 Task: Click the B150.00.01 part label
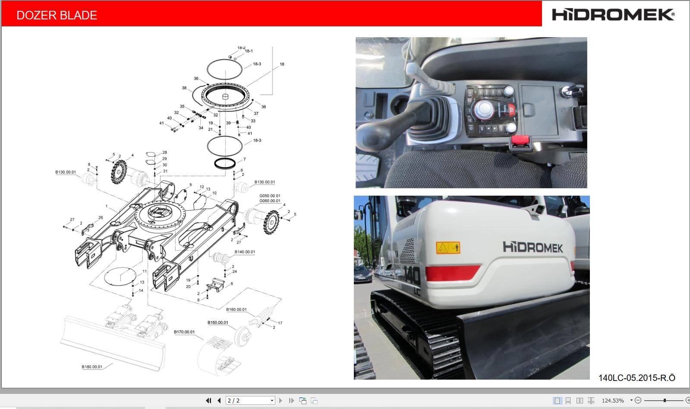pyautogui.click(x=218, y=323)
